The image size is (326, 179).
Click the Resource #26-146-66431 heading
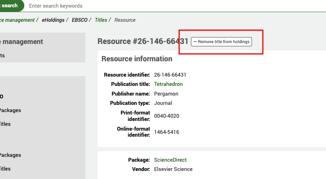coord(143,41)
